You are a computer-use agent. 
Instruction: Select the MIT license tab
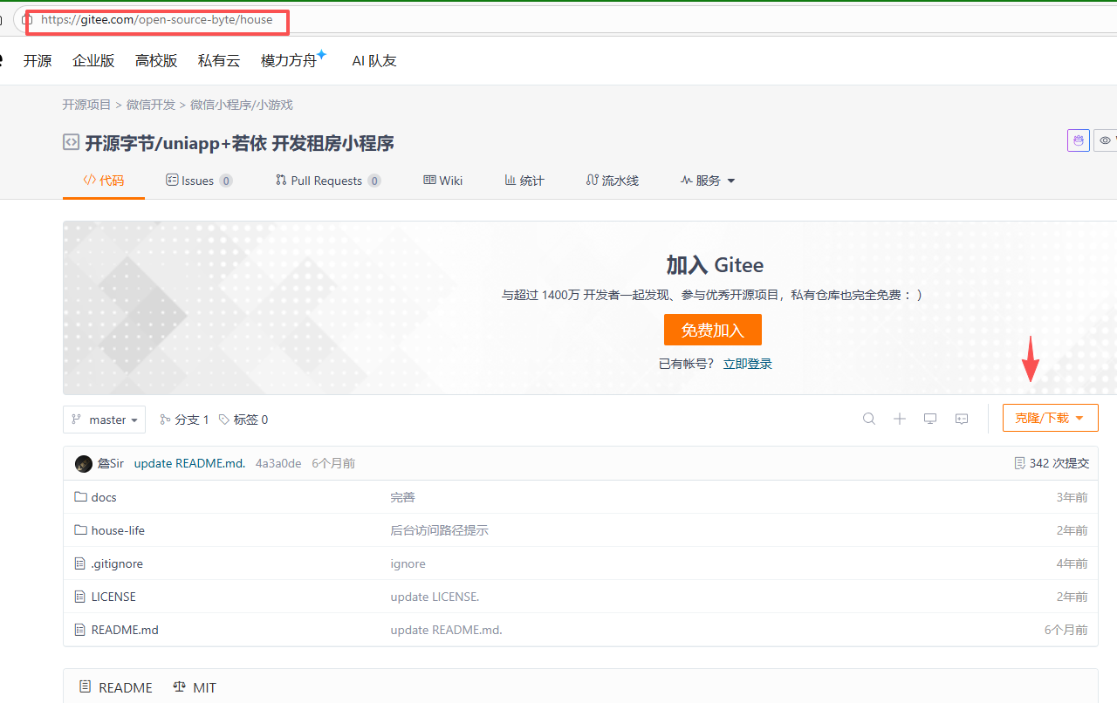coord(195,687)
